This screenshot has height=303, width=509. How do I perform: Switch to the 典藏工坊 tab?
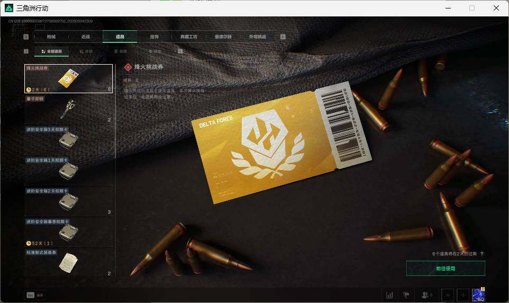point(188,37)
